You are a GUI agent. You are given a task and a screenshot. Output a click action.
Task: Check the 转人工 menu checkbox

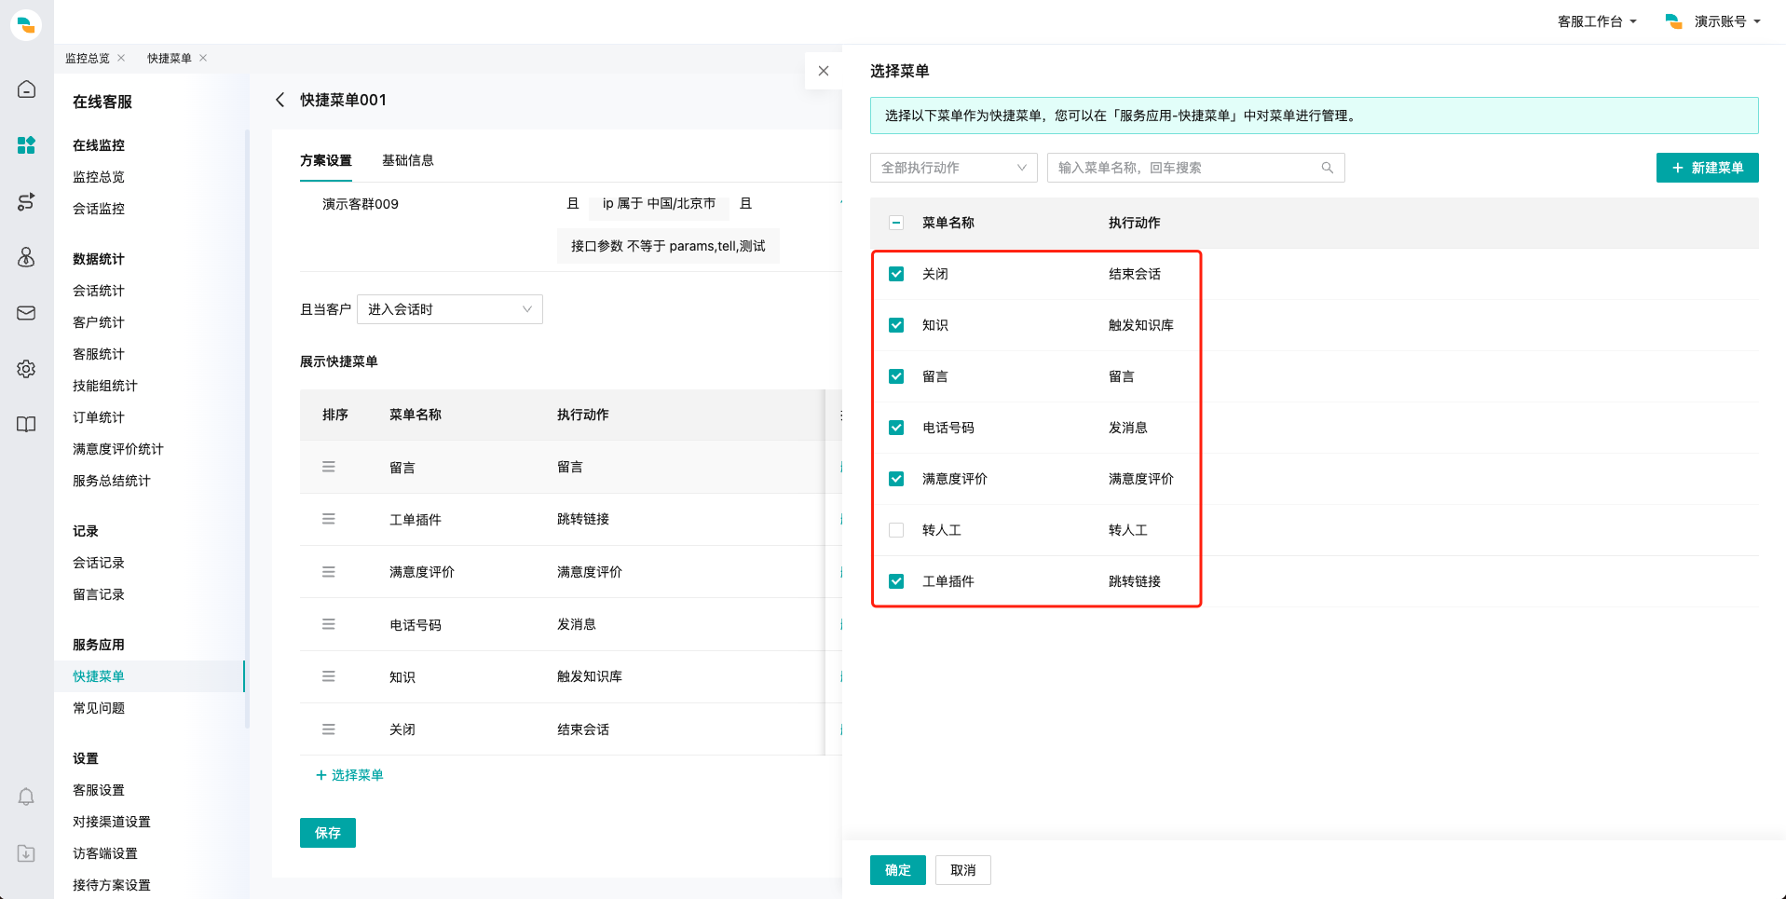tap(896, 530)
